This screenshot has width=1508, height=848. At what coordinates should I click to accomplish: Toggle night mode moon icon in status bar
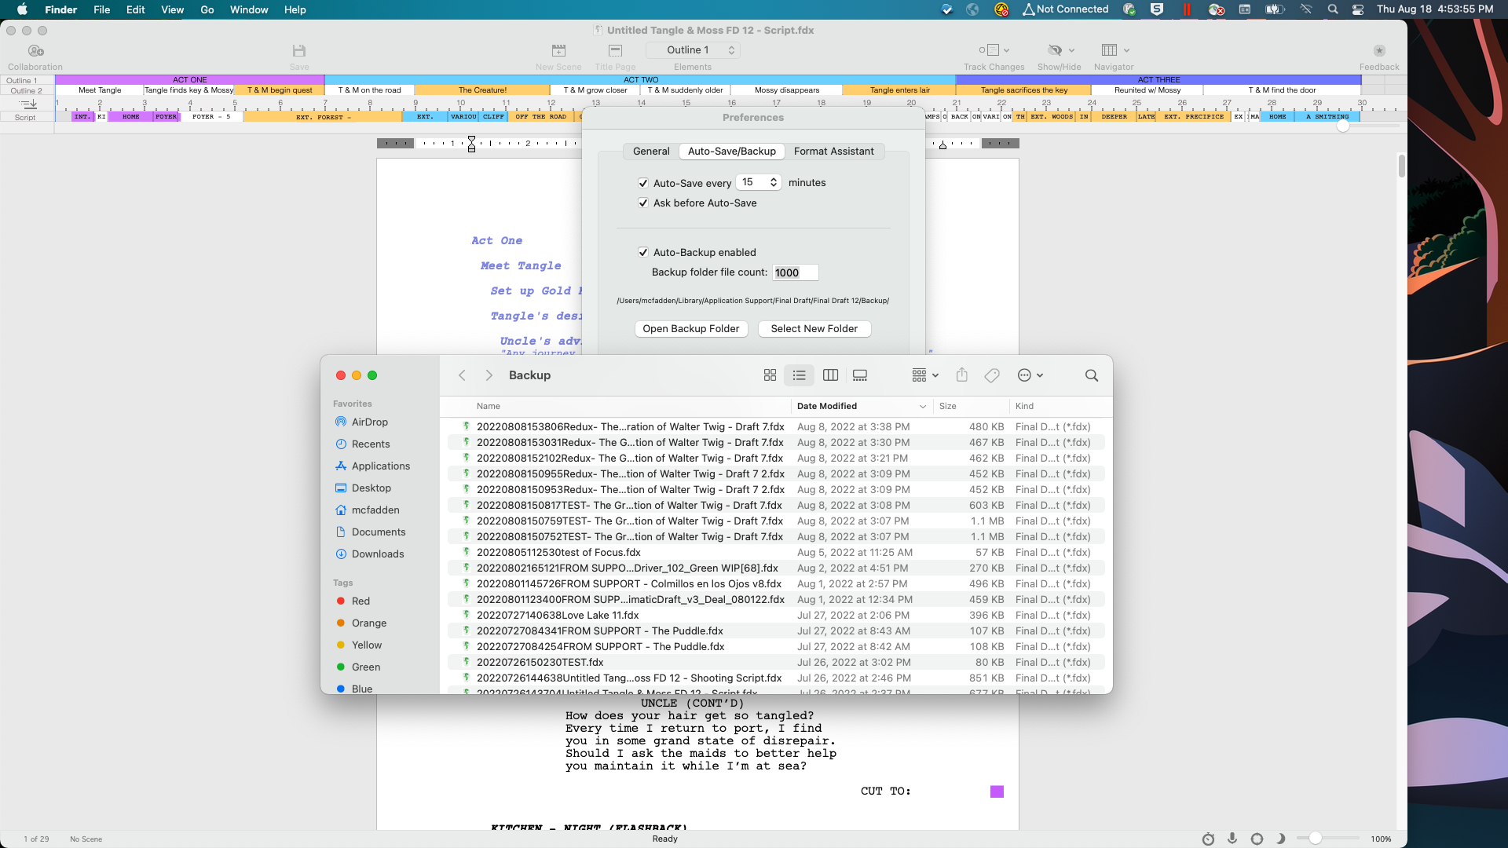[x=1281, y=839]
